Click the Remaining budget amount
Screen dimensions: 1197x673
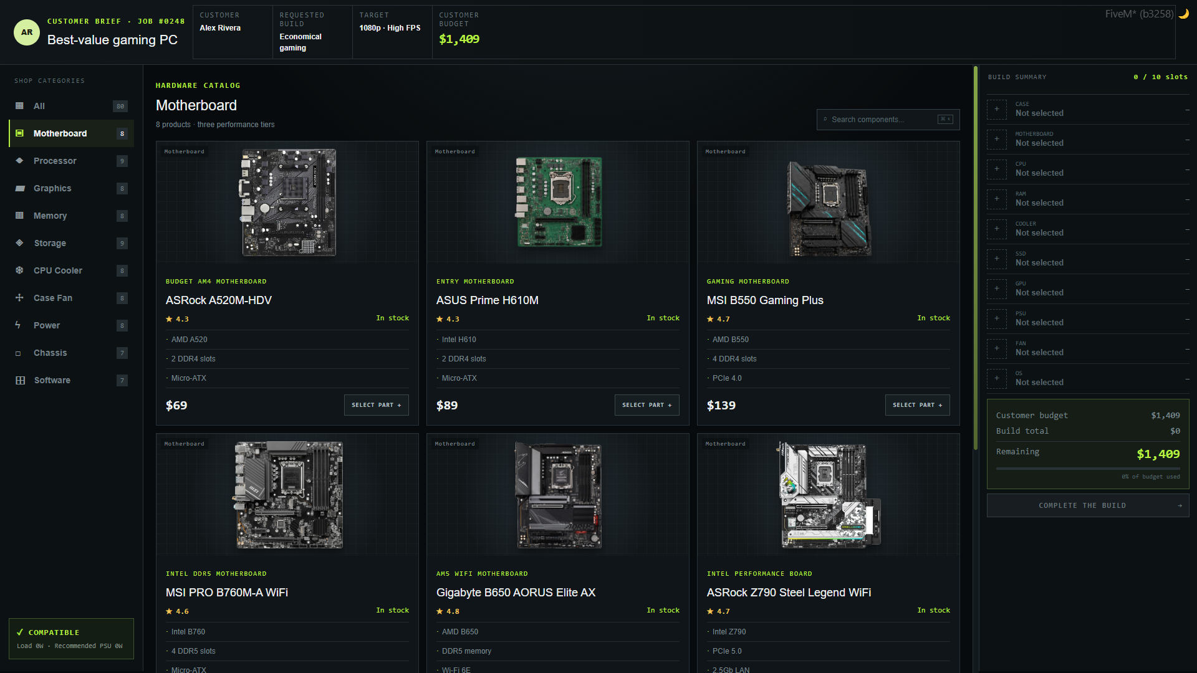coord(1158,454)
